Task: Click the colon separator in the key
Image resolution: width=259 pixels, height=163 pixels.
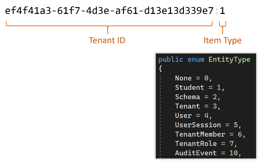Action: pos(217,11)
